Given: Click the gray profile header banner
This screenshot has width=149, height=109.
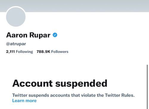Looking at the screenshot, I should point(80,5).
